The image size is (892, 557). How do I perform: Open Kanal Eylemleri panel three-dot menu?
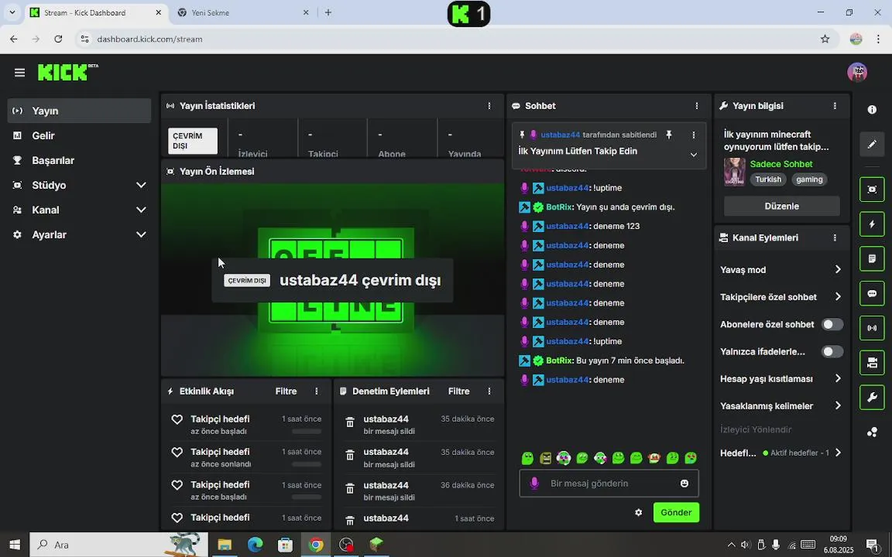(x=835, y=237)
